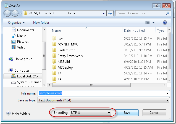Click the Forward navigation arrow
This screenshot has width=176, height=124.
(x=15, y=13)
